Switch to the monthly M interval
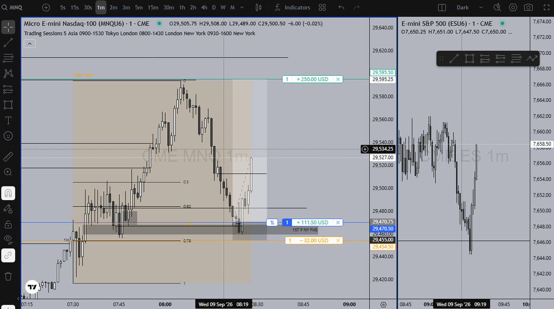Viewport: 554px width, 309px height. 232,7
